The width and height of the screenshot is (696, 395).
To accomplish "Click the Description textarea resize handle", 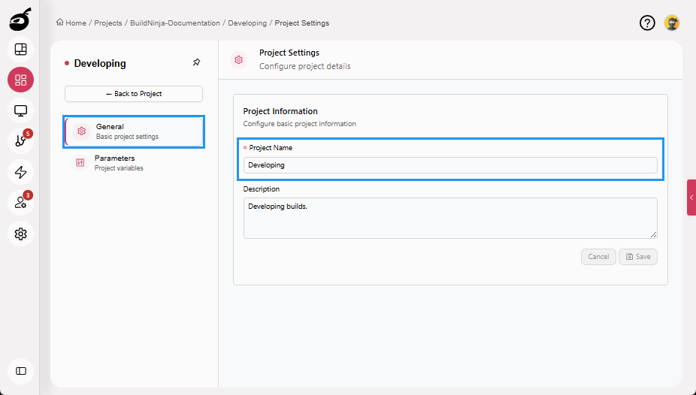I will [653, 234].
